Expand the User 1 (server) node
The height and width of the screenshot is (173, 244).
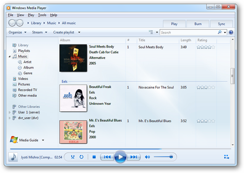10,112
